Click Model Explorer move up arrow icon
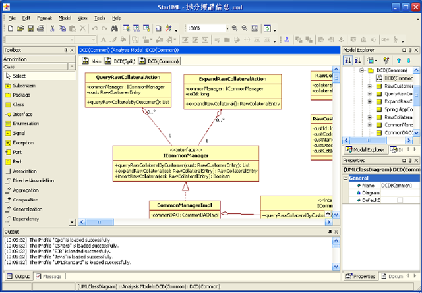 point(398,61)
